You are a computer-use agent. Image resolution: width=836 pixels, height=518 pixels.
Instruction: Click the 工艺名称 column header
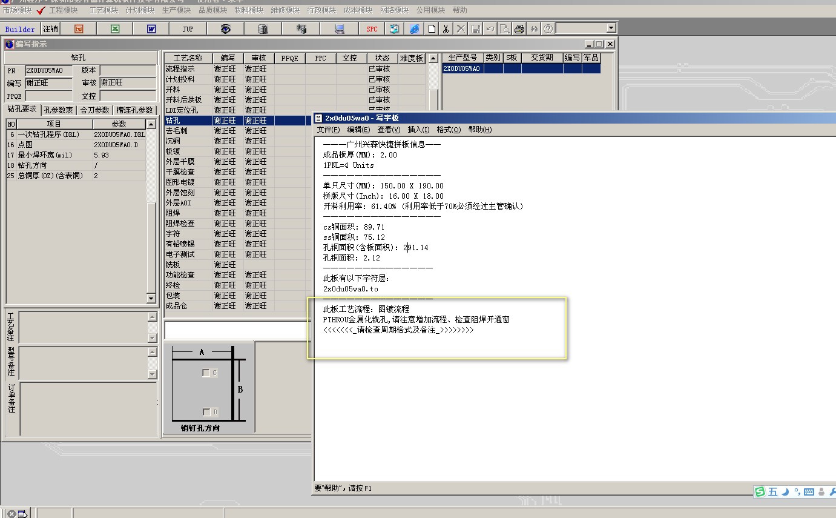[188, 58]
